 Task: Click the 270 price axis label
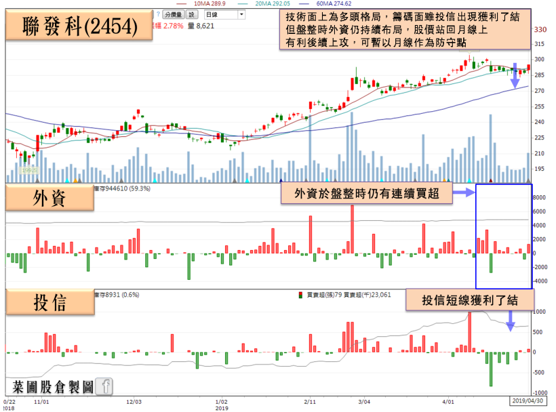(x=539, y=91)
